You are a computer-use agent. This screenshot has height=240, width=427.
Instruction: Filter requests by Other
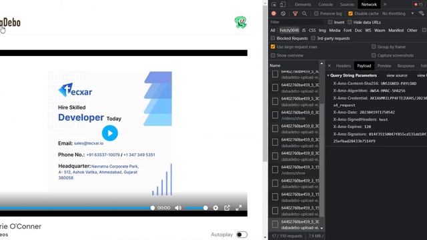point(412,30)
